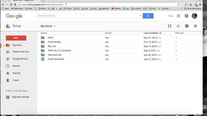
Task: Open the My Drive dropdown header
Action: [48, 26]
